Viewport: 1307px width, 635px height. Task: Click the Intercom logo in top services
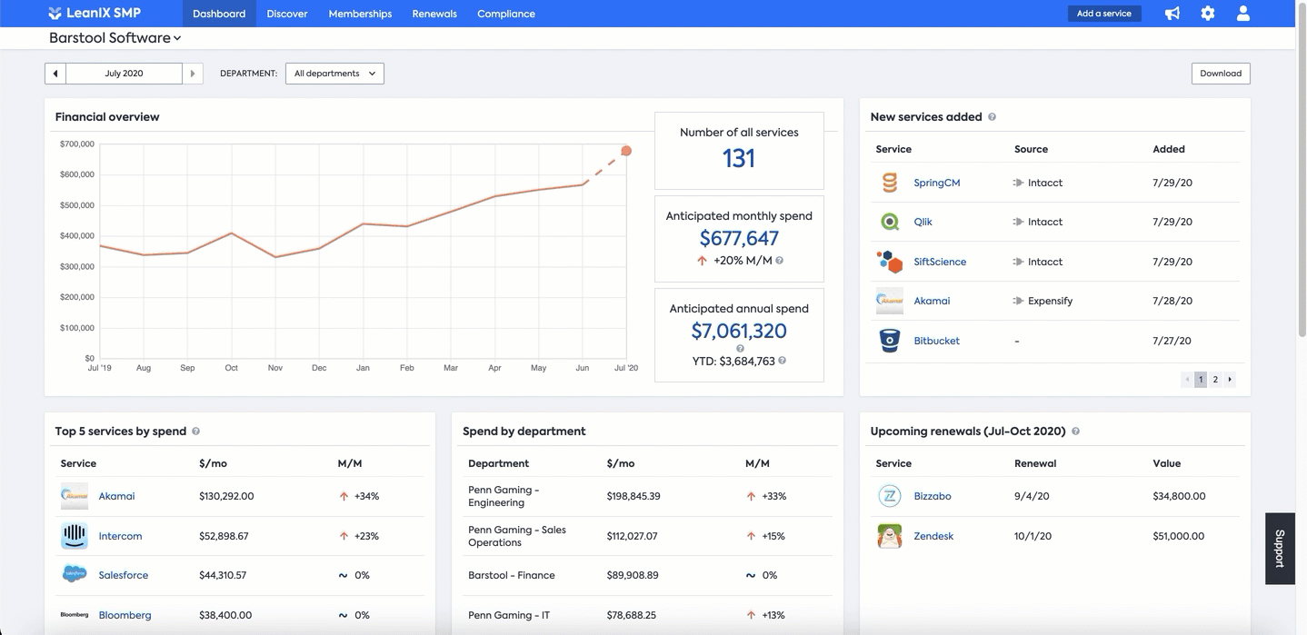[75, 536]
